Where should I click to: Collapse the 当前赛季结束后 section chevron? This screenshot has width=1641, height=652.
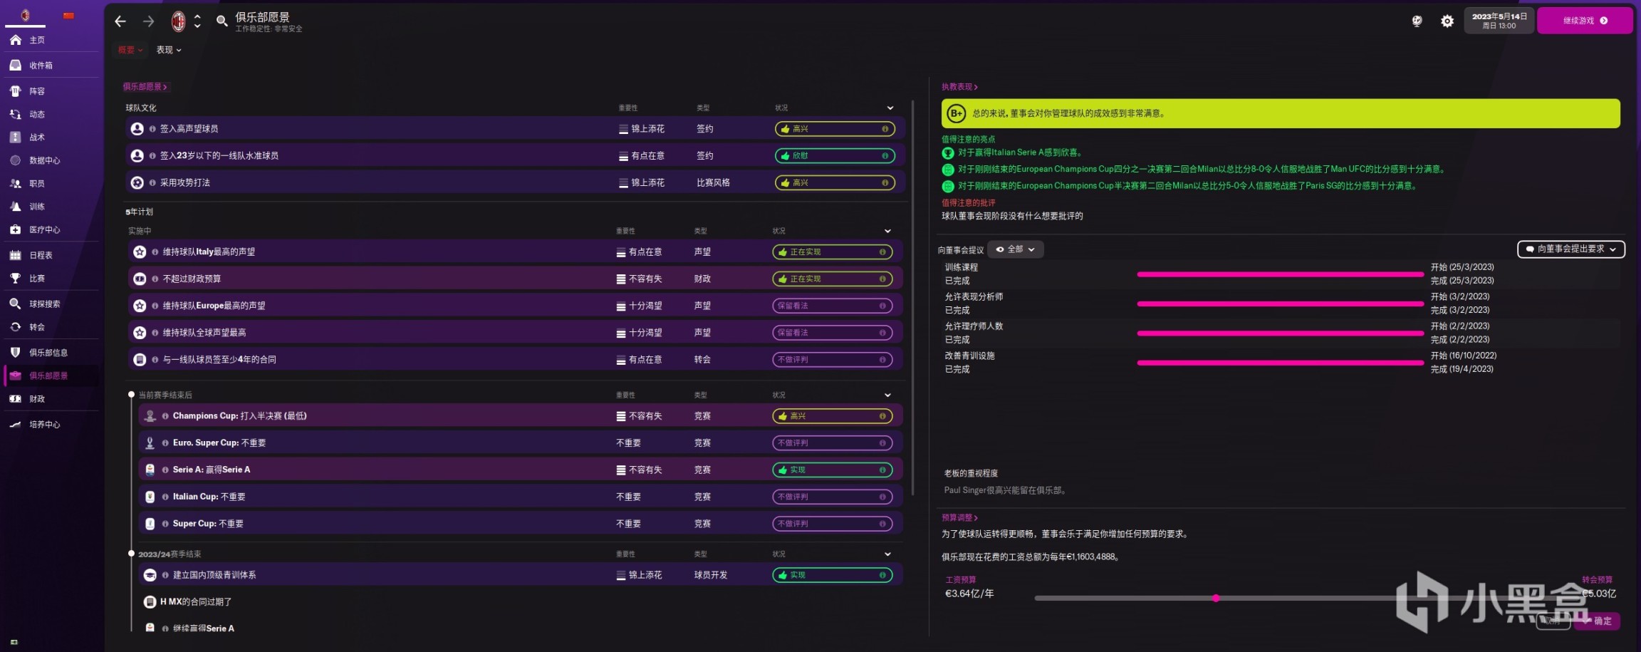[x=887, y=395]
